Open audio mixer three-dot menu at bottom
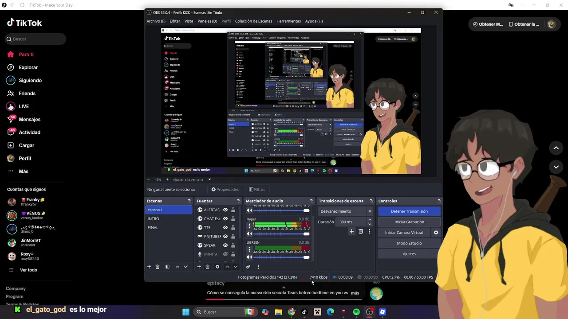Viewport: 568px width, 319px height. point(258,267)
